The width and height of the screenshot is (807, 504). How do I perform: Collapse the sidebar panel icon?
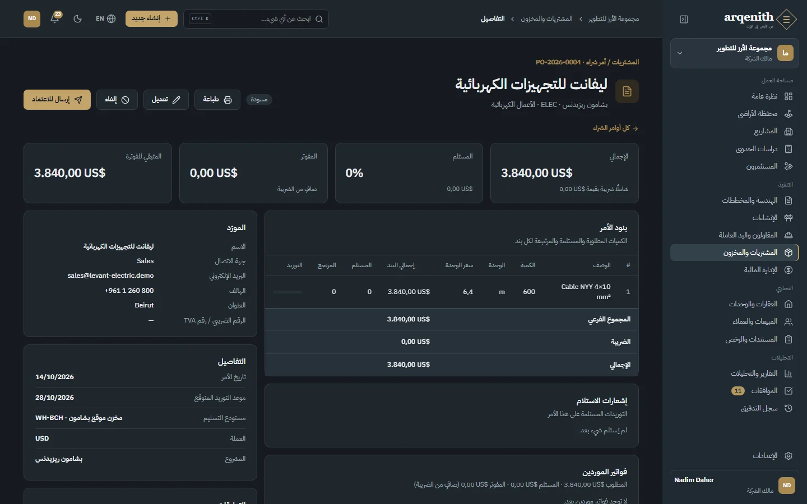[684, 19]
